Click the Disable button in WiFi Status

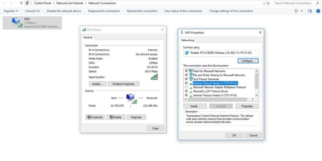pos(116,117)
